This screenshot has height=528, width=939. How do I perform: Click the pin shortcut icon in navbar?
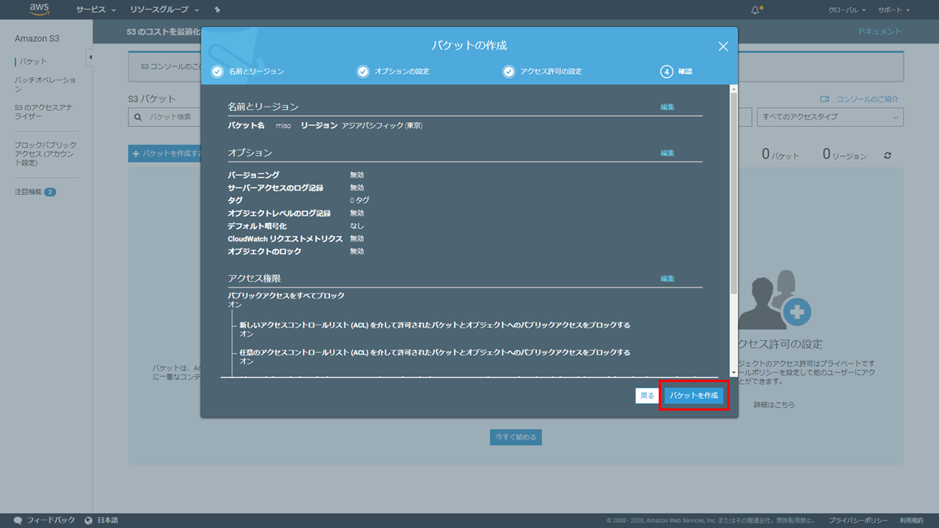217,10
